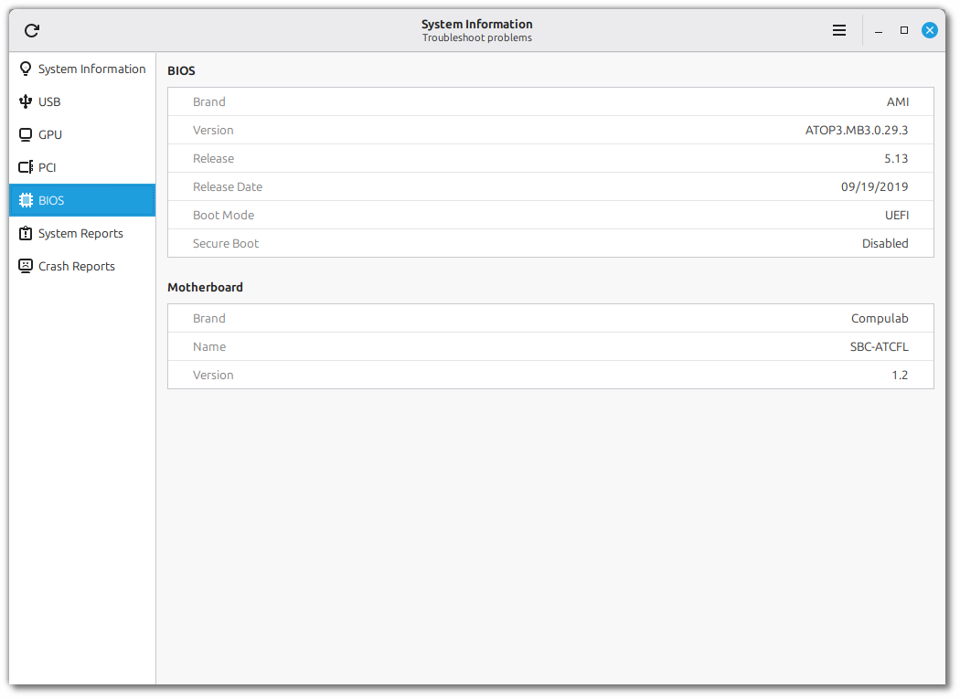Click the Motherboard section heading
Viewport: 960px width, 699px height.
[x=205, y=287]
